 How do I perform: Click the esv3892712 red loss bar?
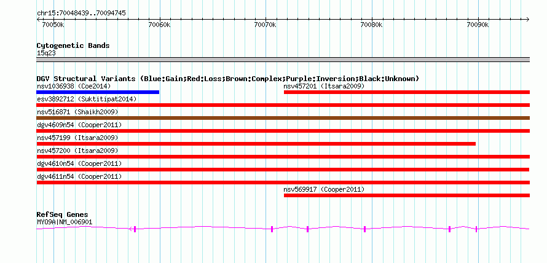[283, 105]
